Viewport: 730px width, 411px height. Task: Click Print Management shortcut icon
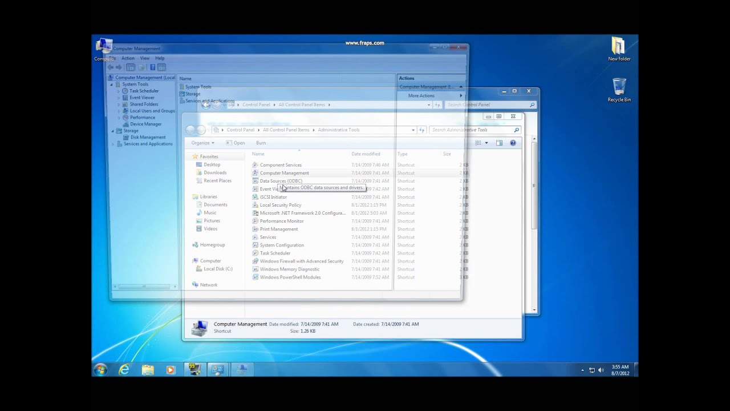pyautogui.click(x=255, y=229)
